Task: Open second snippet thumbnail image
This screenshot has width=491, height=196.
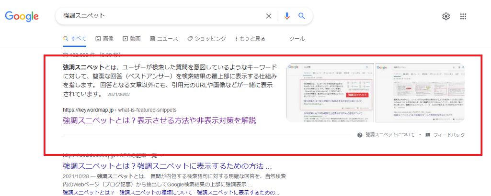Action: [x=420, y=93]
